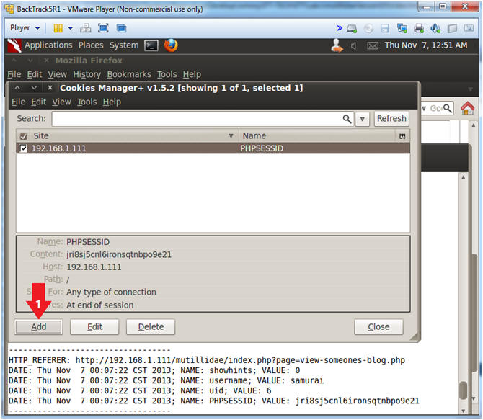Image resolution: width=483 pixels, height=420 pixels.
Task: Open the Player menu dropdown
Action: (25, 28)
